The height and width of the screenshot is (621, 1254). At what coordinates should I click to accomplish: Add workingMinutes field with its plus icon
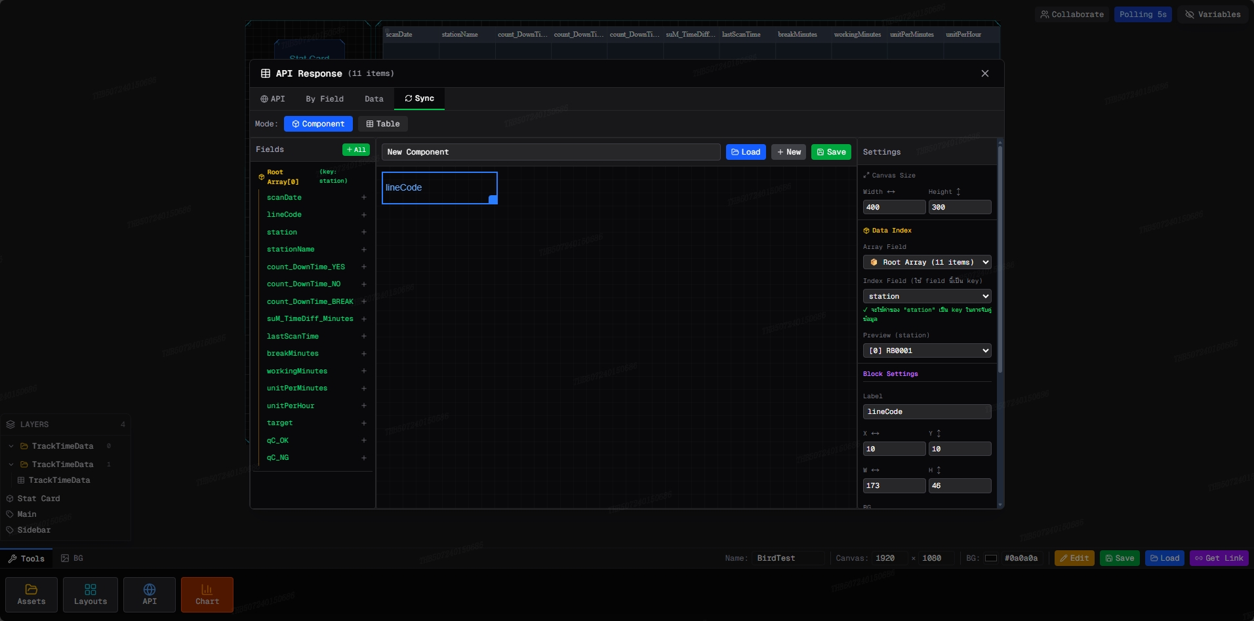click(364, 371)
